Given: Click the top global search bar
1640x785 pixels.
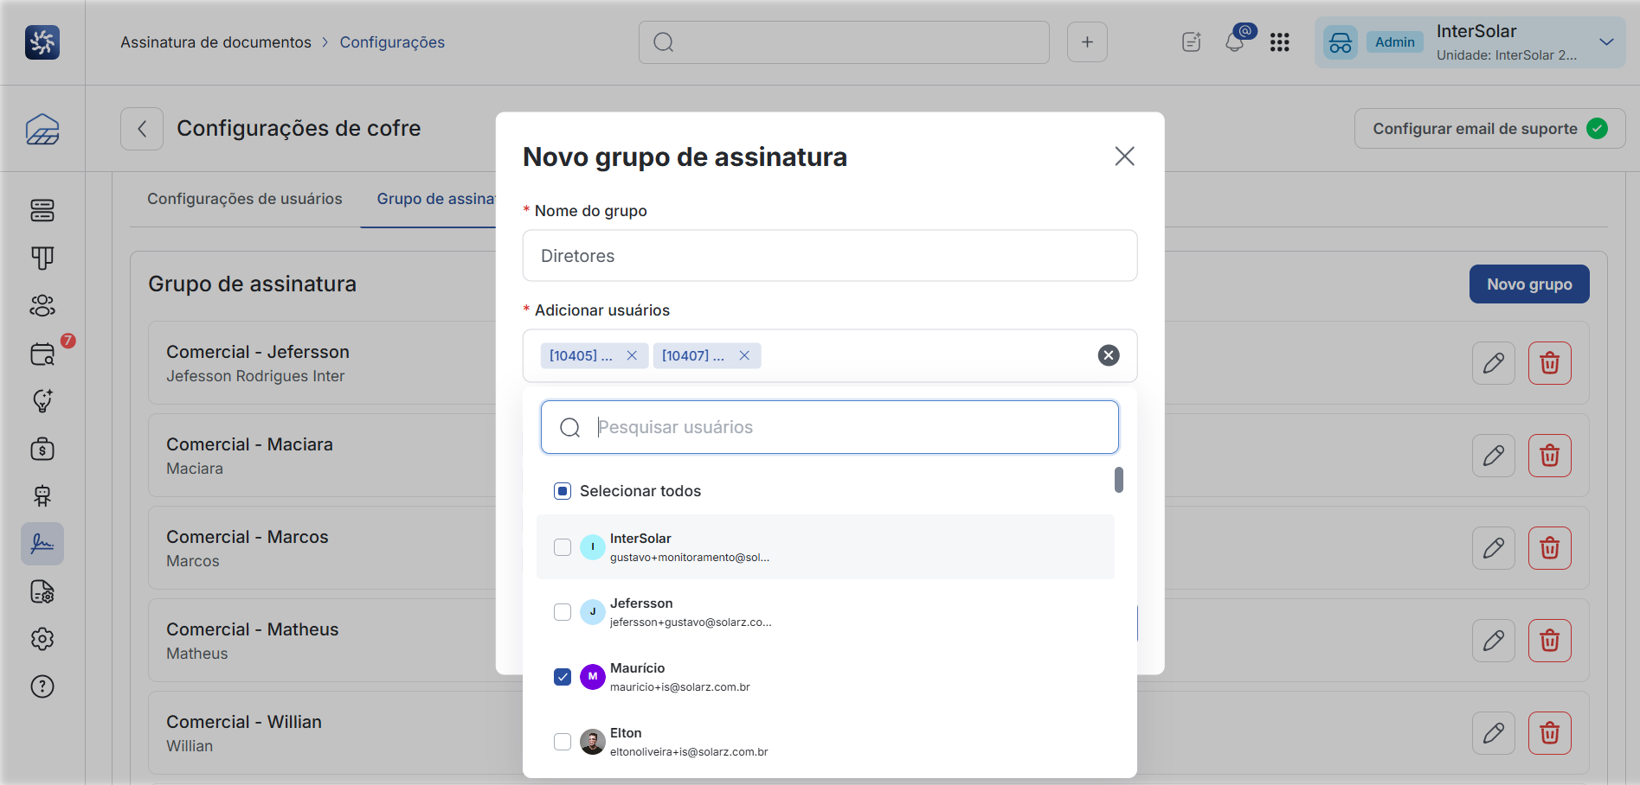Looking at the screenshot, I should coord(844,42).
